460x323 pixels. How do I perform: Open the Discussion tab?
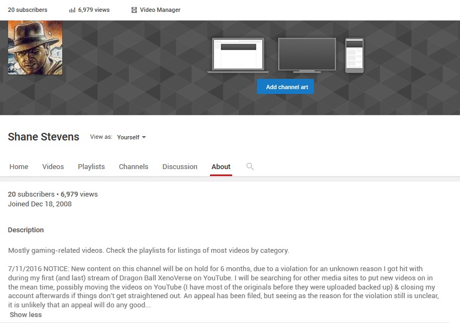(x=180, y=167)
